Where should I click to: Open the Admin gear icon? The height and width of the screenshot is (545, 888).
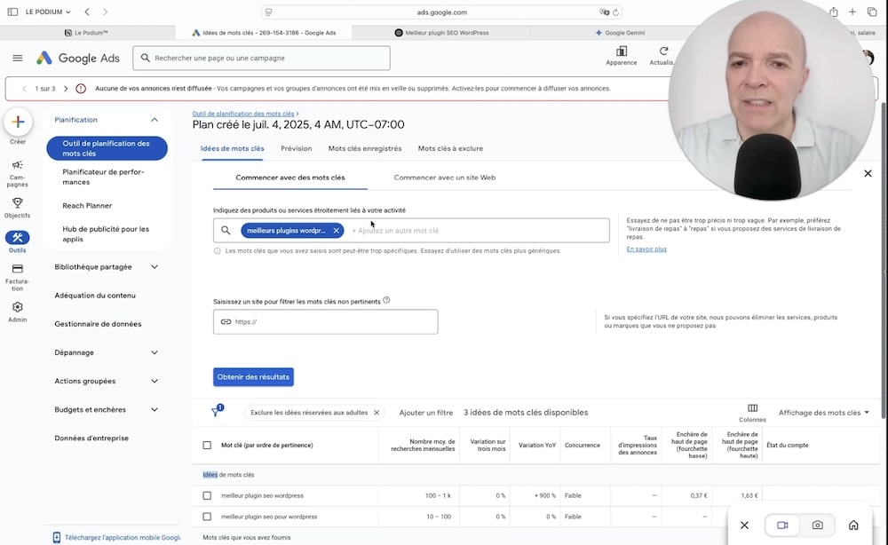pos(18,308)
